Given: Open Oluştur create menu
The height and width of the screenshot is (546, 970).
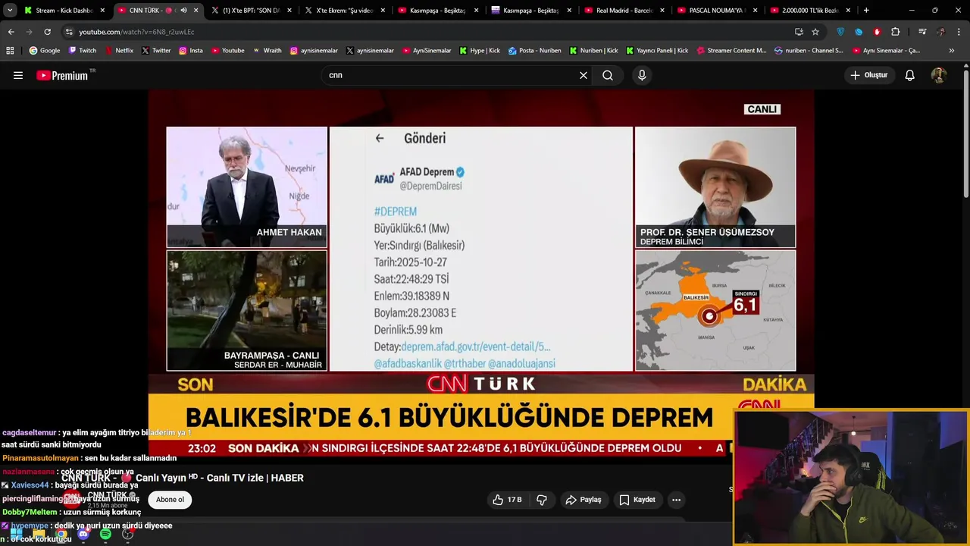Looking at the screenshot, I should coord(868,75).
